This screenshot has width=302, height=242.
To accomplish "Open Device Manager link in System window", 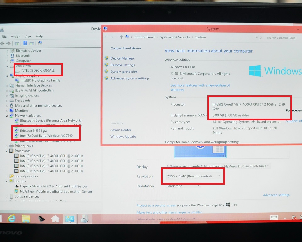I will point(123,58).
